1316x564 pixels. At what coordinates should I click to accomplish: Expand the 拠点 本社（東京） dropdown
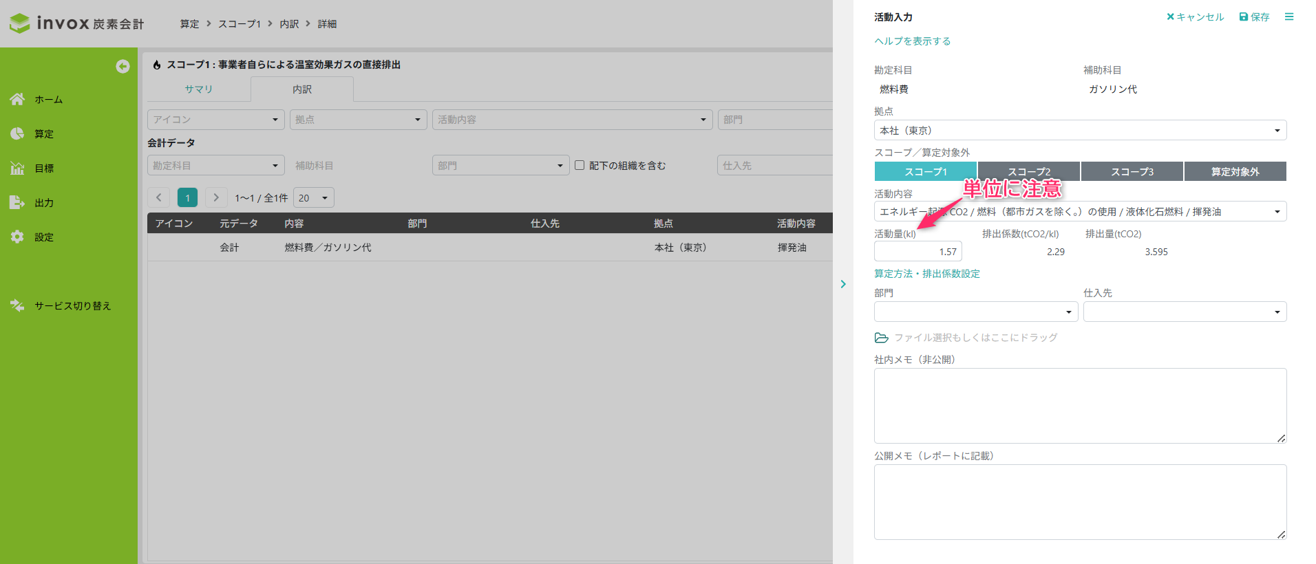click(x=1079, y=130)
